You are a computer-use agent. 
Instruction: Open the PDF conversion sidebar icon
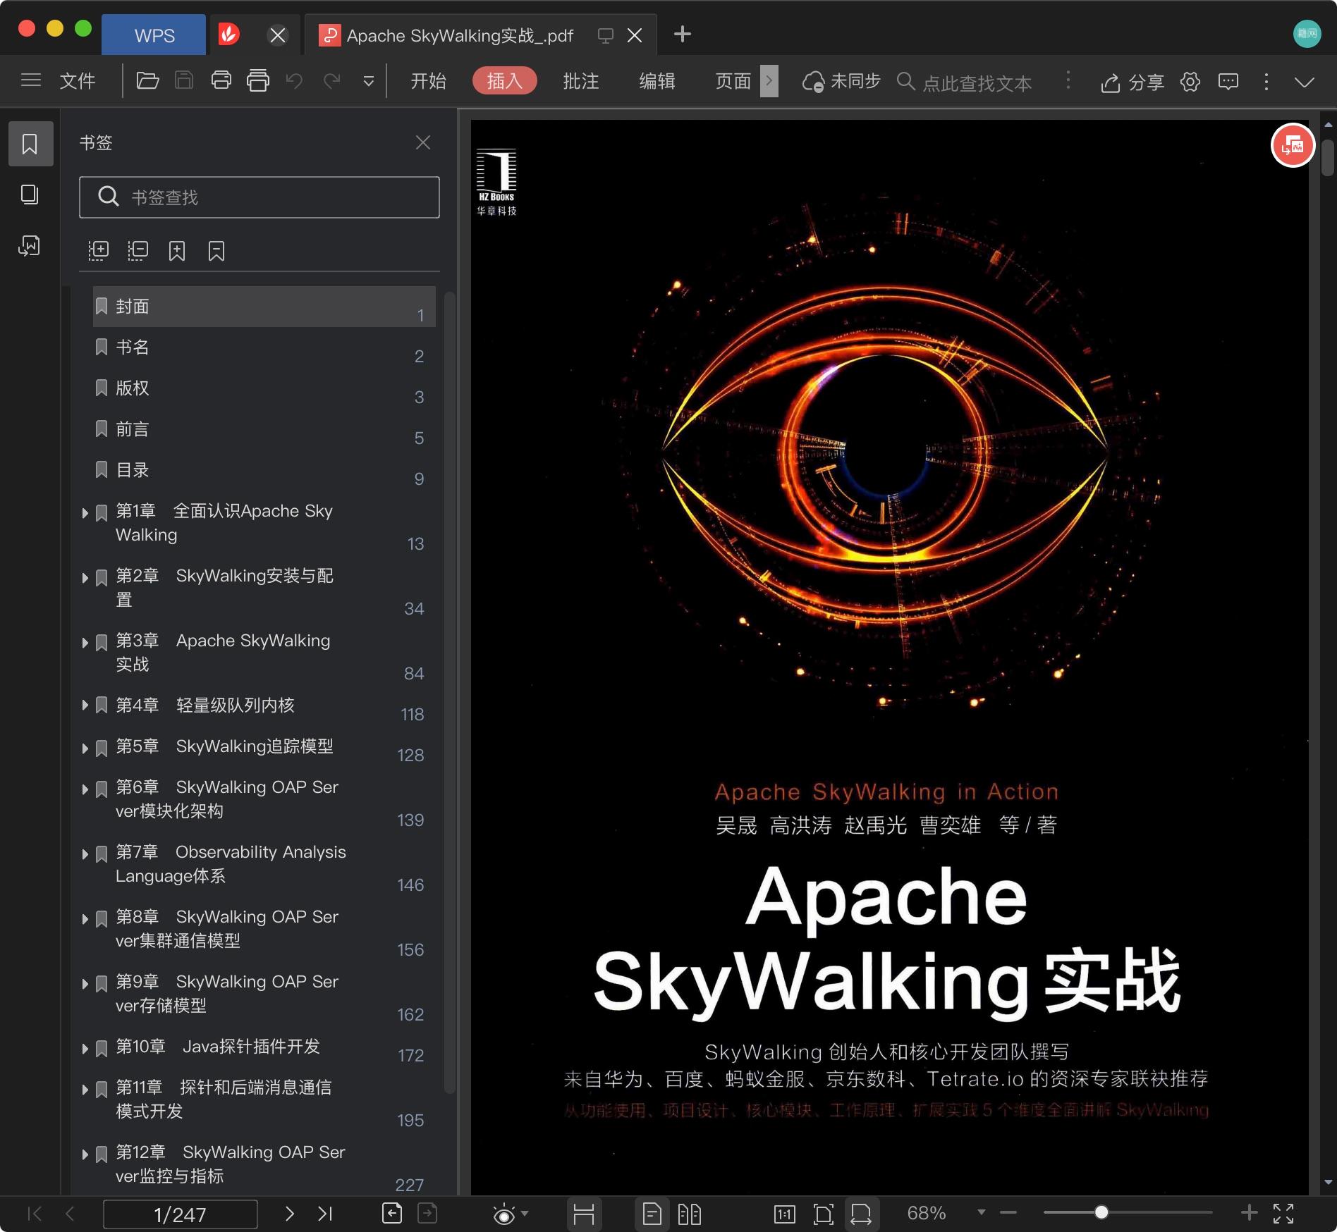30,245
